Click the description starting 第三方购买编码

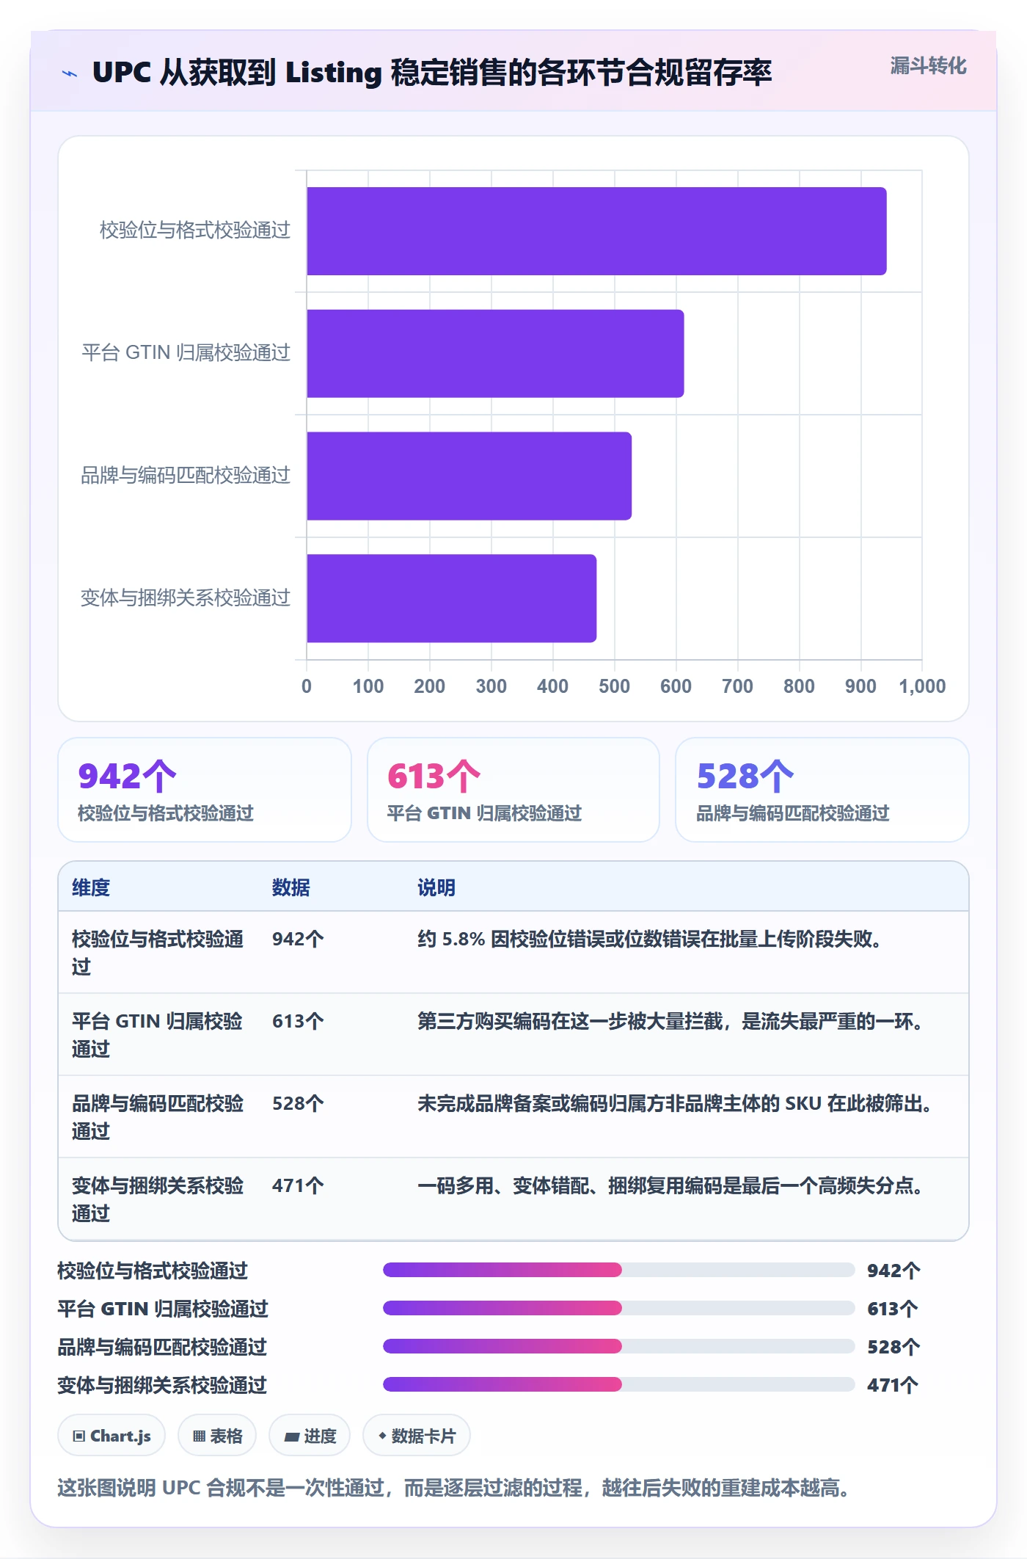[671, 1021]
